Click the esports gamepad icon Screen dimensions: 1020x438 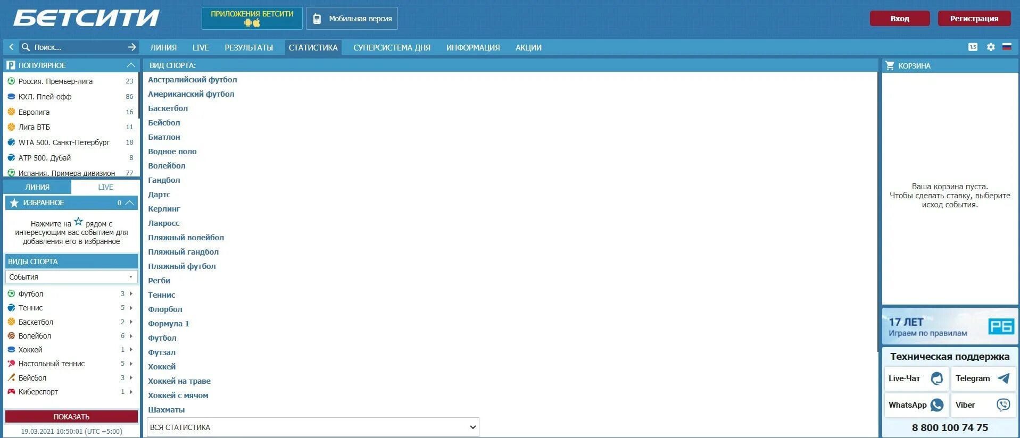[11, 392]
